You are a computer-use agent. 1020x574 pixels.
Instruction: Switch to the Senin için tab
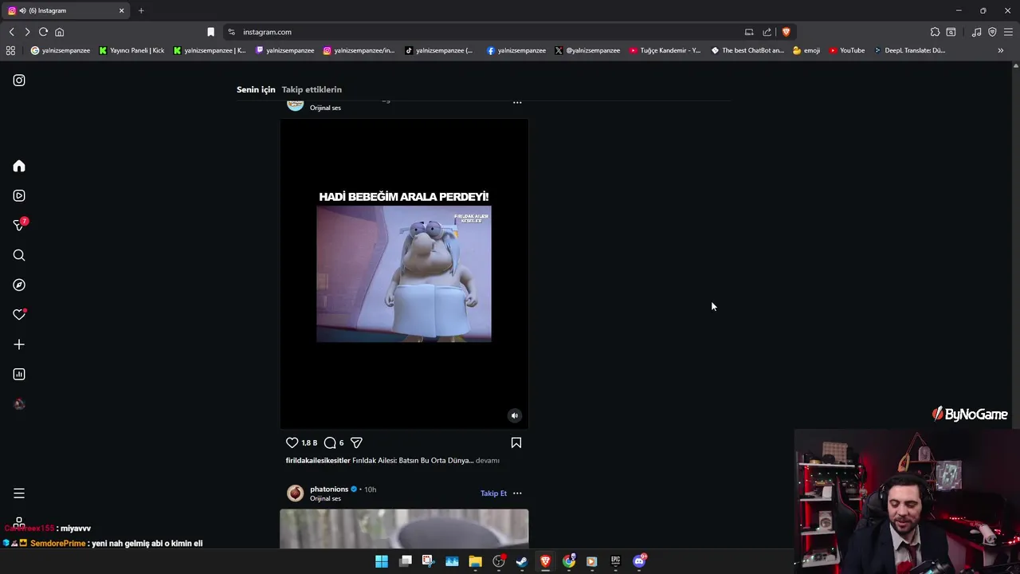pos(256,89)
